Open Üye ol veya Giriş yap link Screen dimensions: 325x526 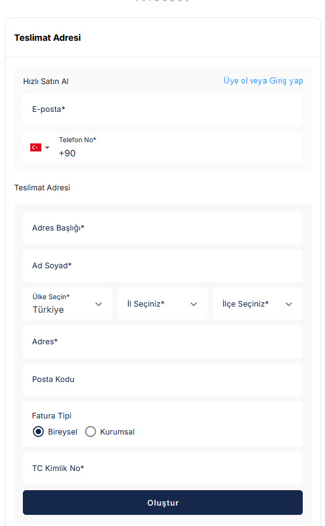(263, 81)
